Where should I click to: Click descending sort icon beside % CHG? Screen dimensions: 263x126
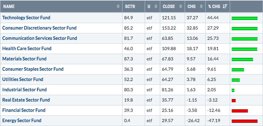[x=225, y=6]
